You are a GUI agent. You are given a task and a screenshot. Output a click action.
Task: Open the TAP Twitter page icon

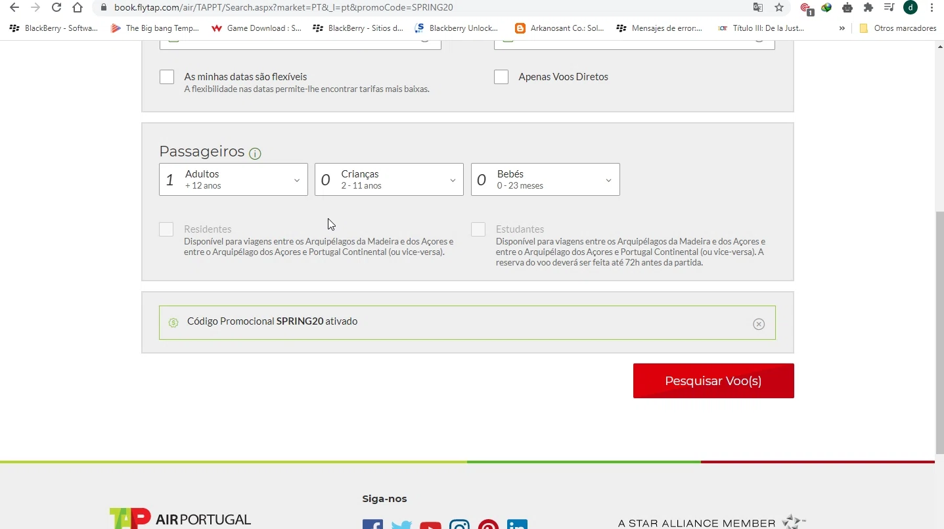tap(401, 524)
